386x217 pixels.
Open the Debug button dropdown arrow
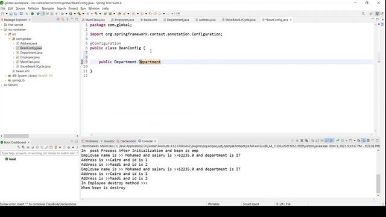[66, 14]
